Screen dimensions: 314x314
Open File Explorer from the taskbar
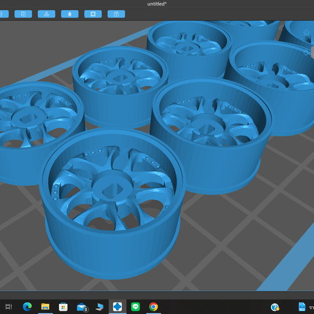click(45, 307)
